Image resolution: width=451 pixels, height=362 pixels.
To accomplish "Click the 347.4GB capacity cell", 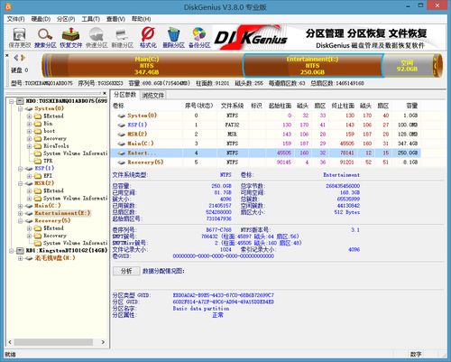I will click(408, 144).
